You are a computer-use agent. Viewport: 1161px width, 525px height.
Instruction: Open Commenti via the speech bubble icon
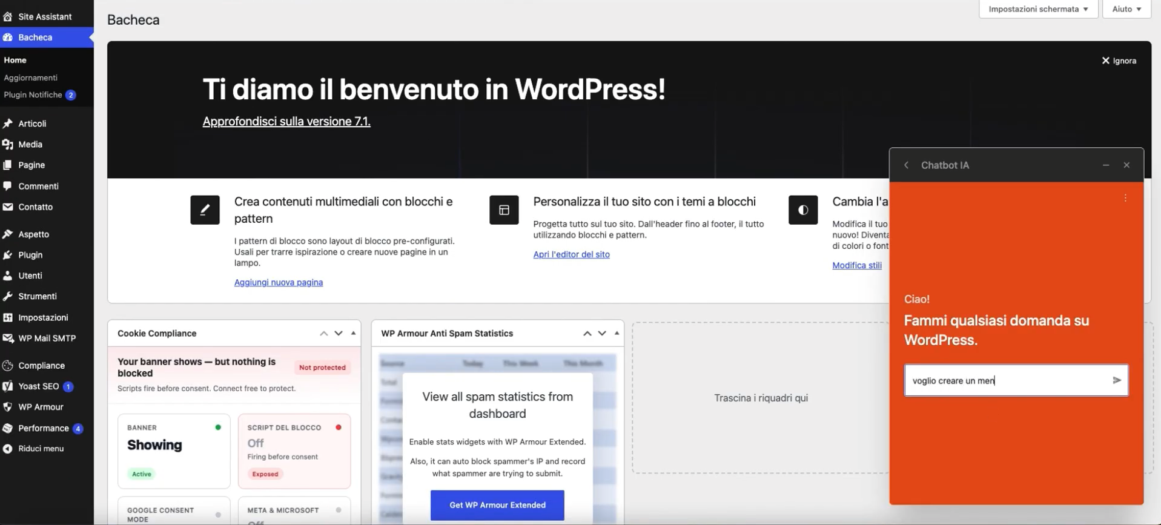click(x=8, y=186)
